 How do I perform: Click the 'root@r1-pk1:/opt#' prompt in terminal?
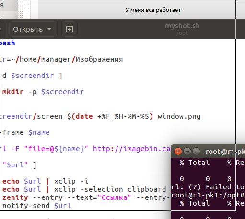(208, 195)
